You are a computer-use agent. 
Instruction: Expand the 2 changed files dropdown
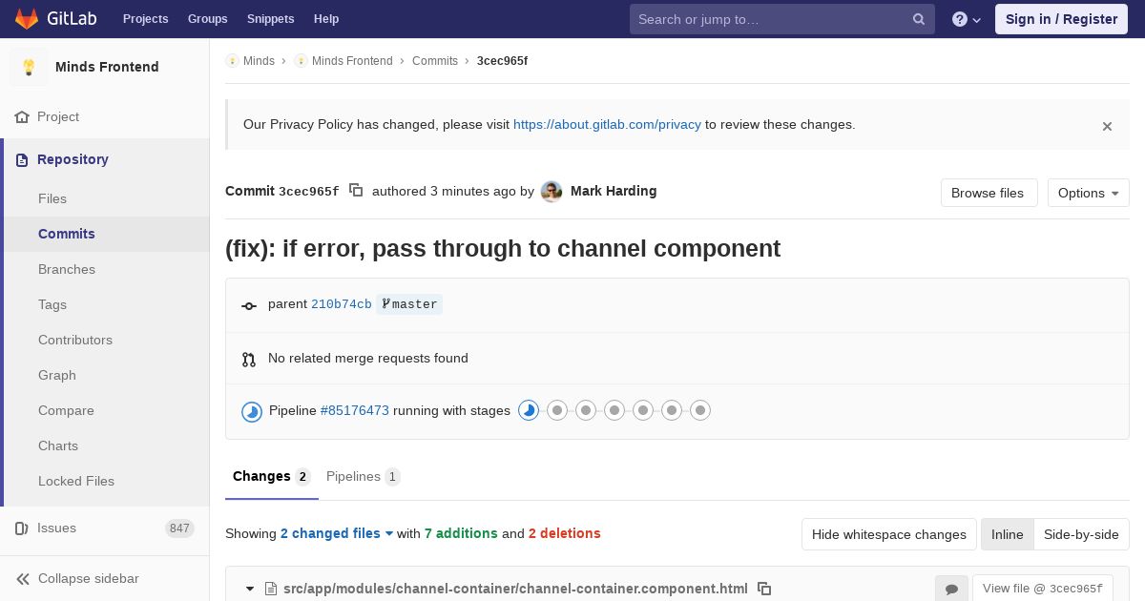[x=337, y=533]
